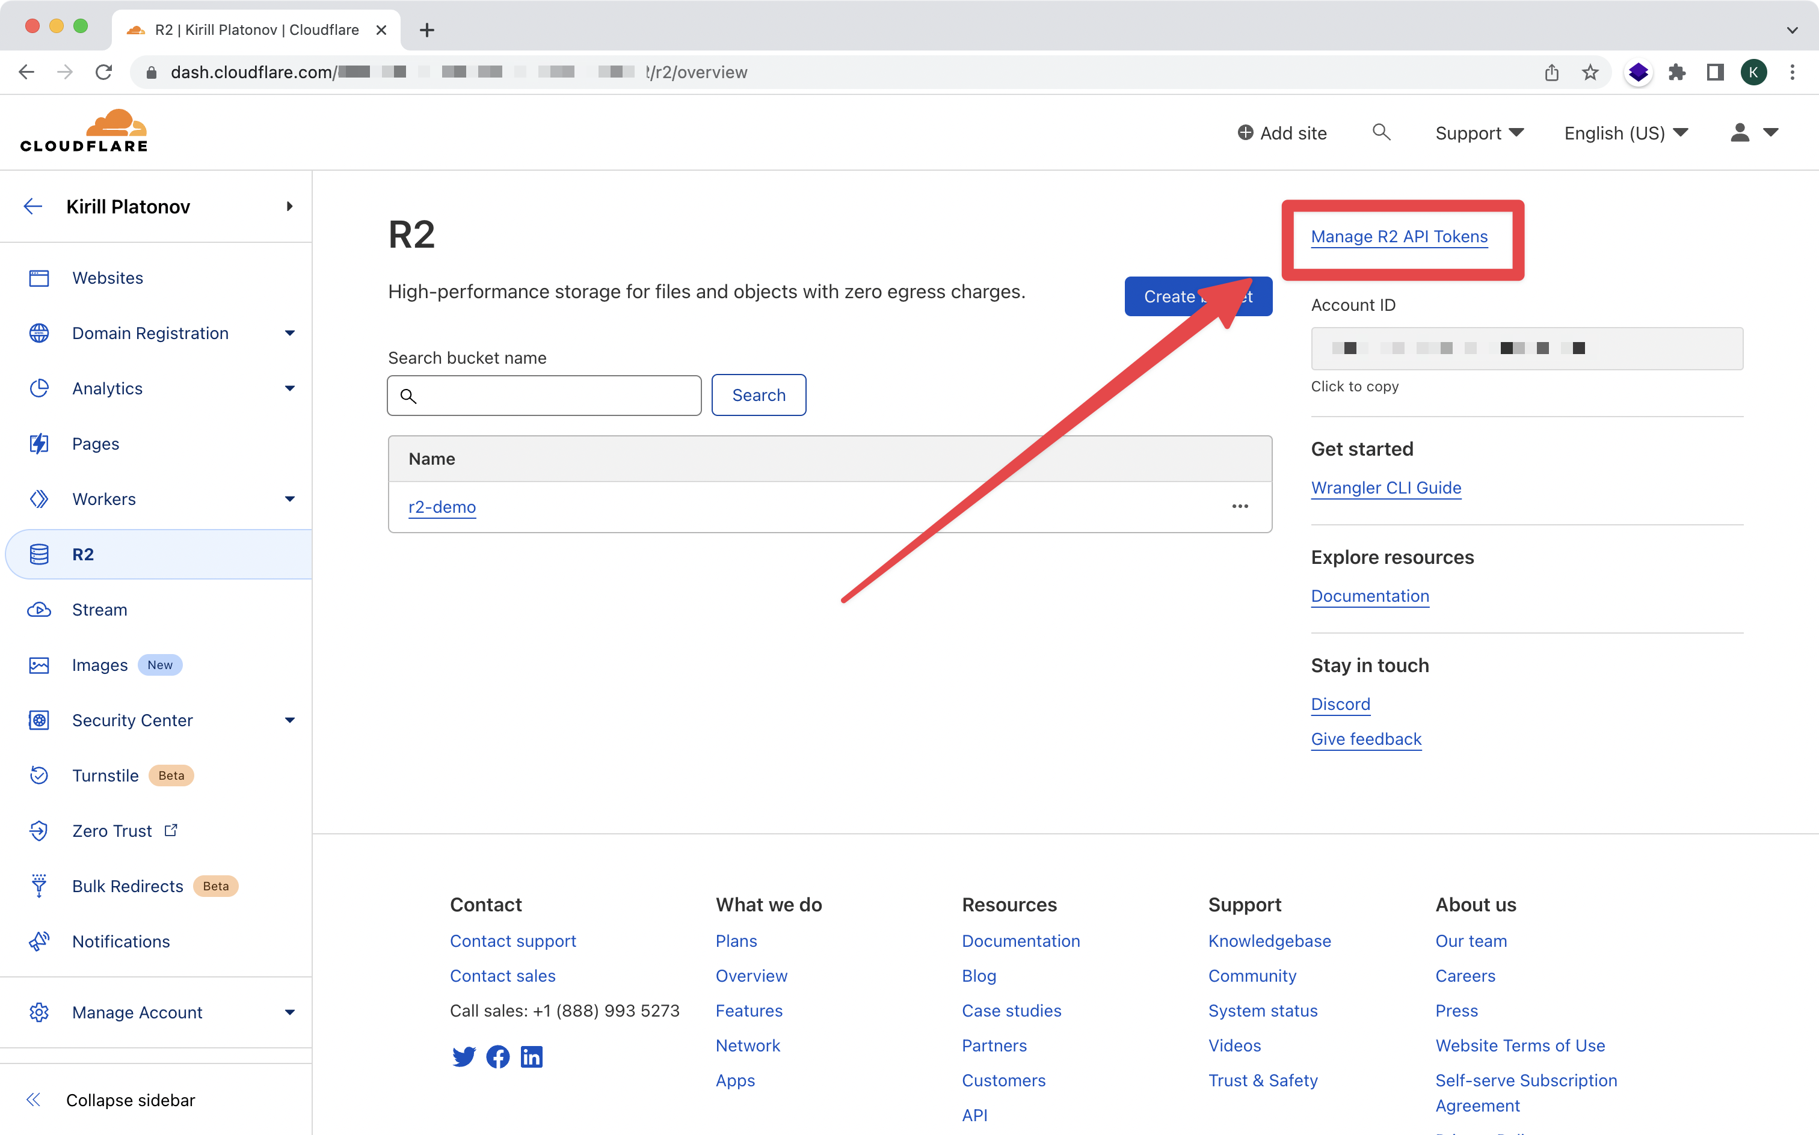Viewport: 1819px width, 1135px height.
Task: Copy the Account ID field
Action: pos(1527,348)
